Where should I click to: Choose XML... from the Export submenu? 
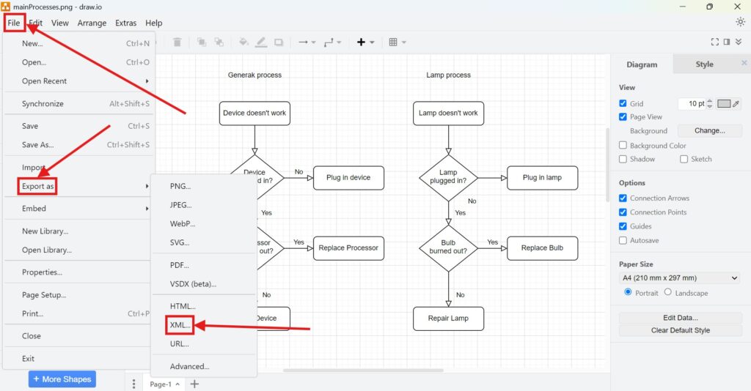(x=180, y=324)
